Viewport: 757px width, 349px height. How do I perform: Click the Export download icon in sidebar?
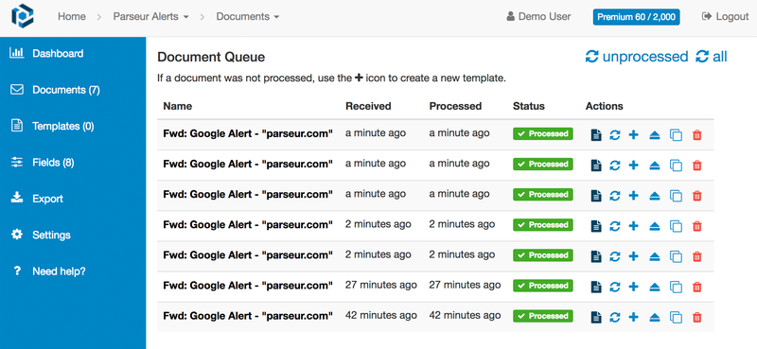[17, 198]
